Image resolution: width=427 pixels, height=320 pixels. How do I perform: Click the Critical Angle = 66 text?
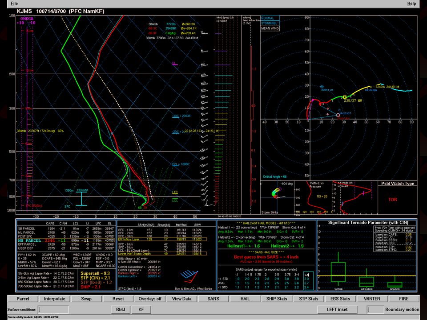pyautogui.click(x=274, y=176)
